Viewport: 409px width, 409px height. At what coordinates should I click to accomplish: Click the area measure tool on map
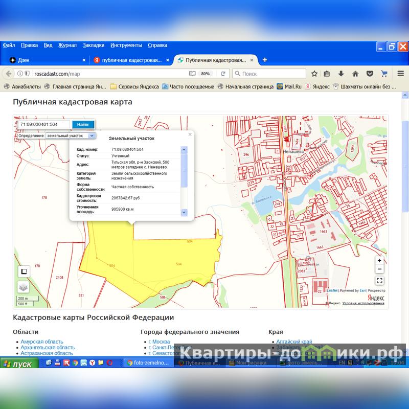[x=23, y=271]
